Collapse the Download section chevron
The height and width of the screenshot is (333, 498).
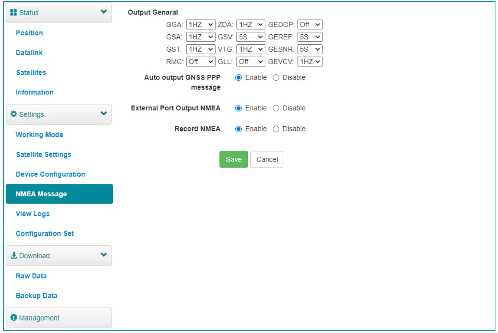[105, 255]
